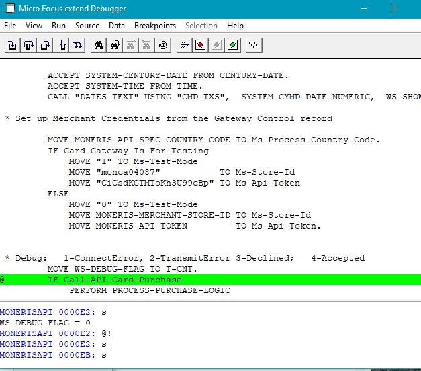Click the MOVE "0" TO Ms-Test-Mode line
Image resolution: width=421 pixels, height=371 pixels.
134,204
